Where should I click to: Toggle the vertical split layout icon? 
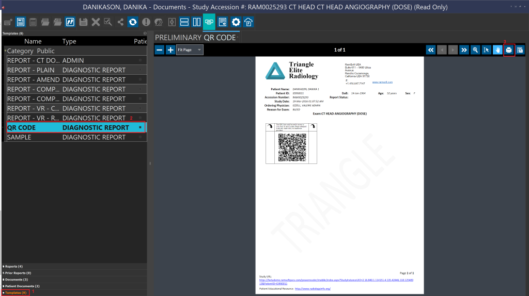tap(197, 22)
